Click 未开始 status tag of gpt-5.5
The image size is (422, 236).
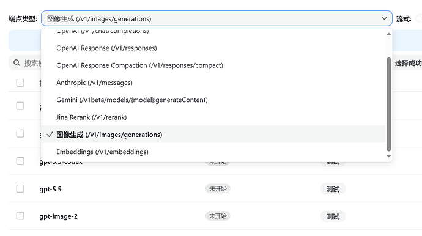(x=218, y=189)
